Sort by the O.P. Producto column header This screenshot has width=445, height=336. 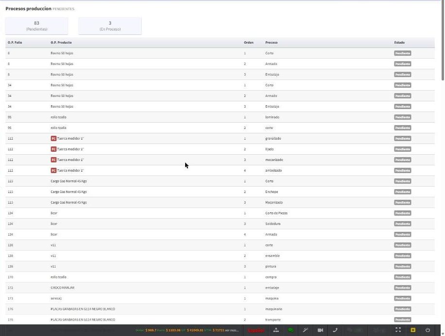pyautogui.click(x=61, y=43)
